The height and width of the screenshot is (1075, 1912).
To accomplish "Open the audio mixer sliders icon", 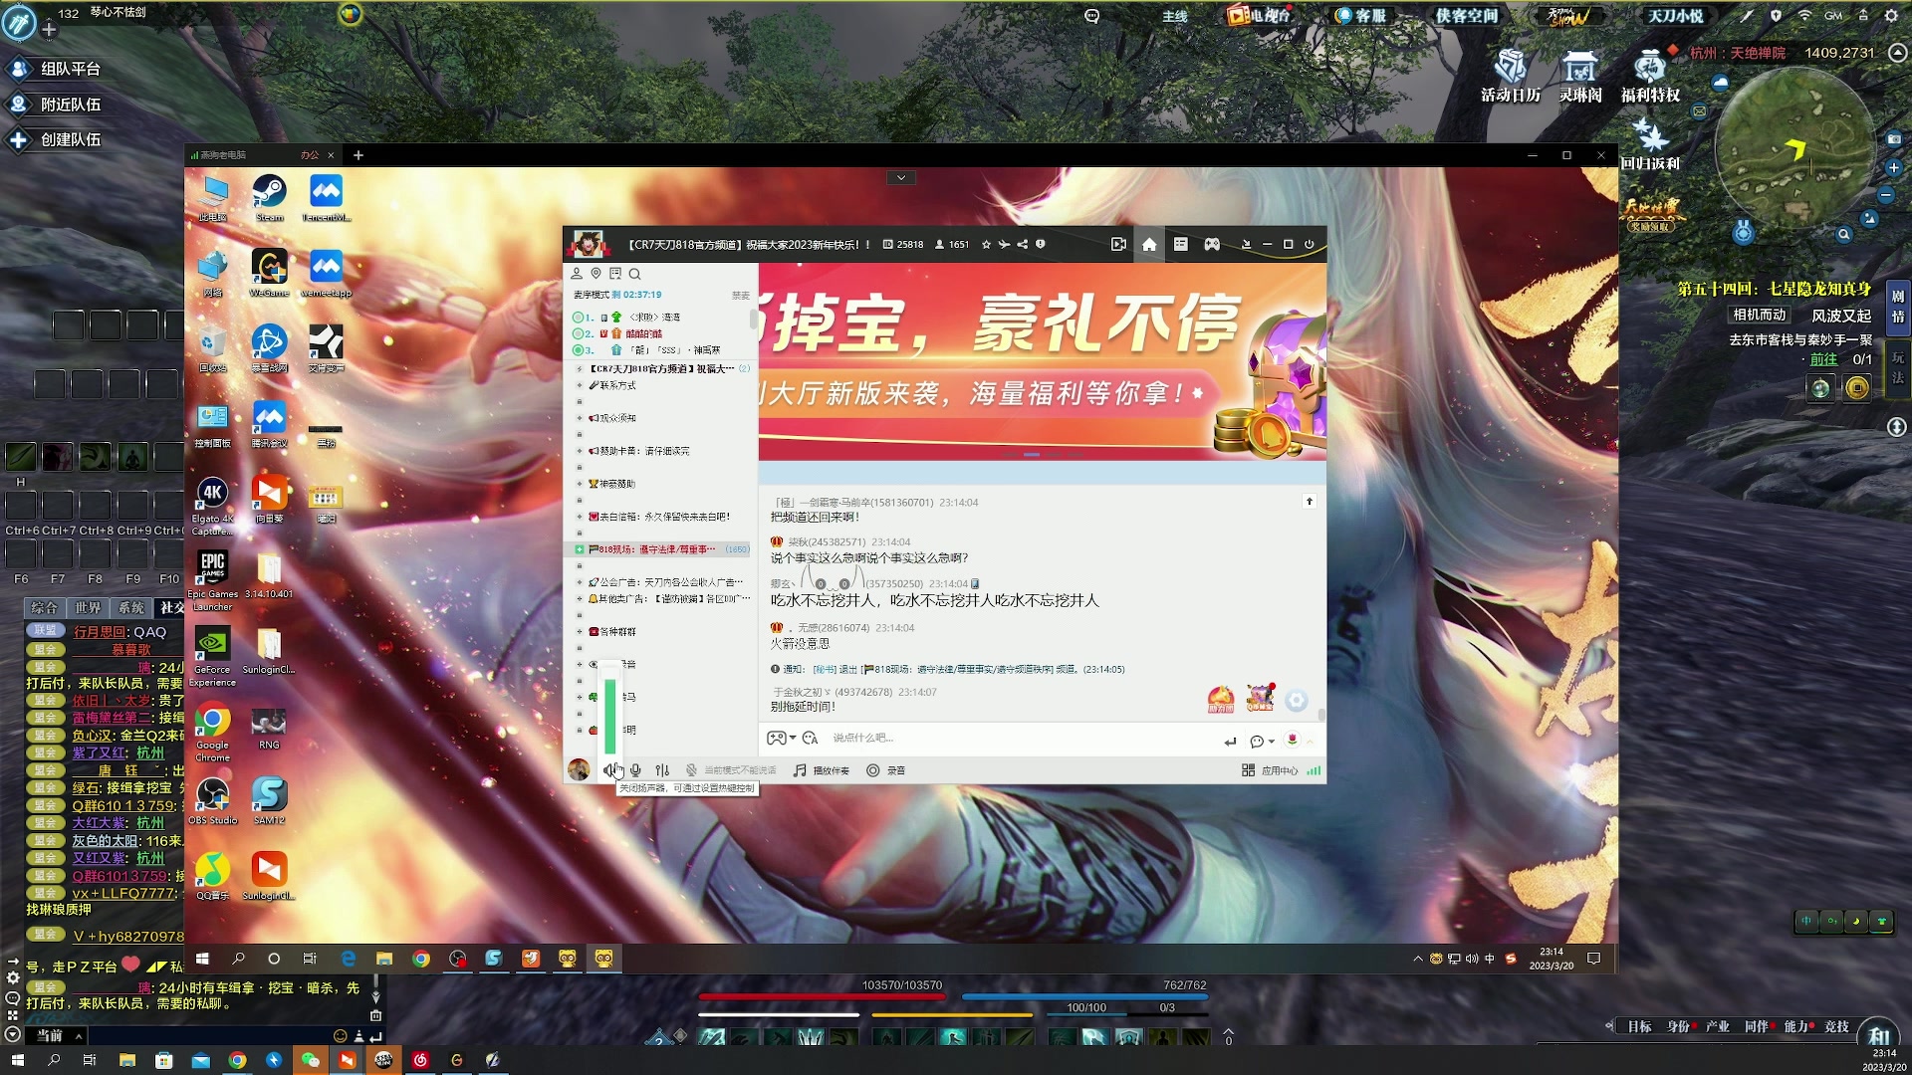I will (661, 769).
